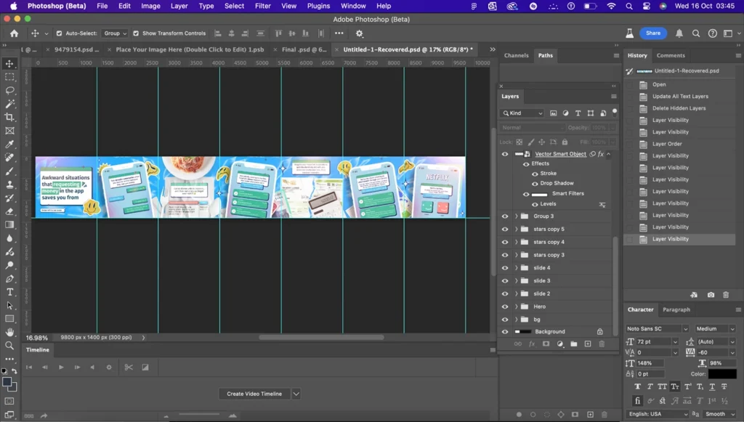
Task: Open the Character text color swatch
Action: click(722, 374)
